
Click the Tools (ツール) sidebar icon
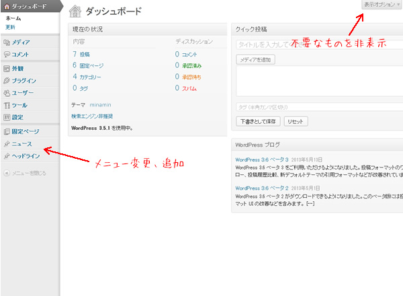[7, 105]
